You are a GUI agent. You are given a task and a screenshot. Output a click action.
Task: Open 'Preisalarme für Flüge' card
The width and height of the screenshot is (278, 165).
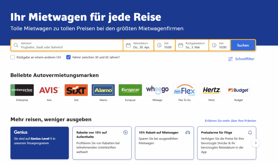tap(227, 143)
